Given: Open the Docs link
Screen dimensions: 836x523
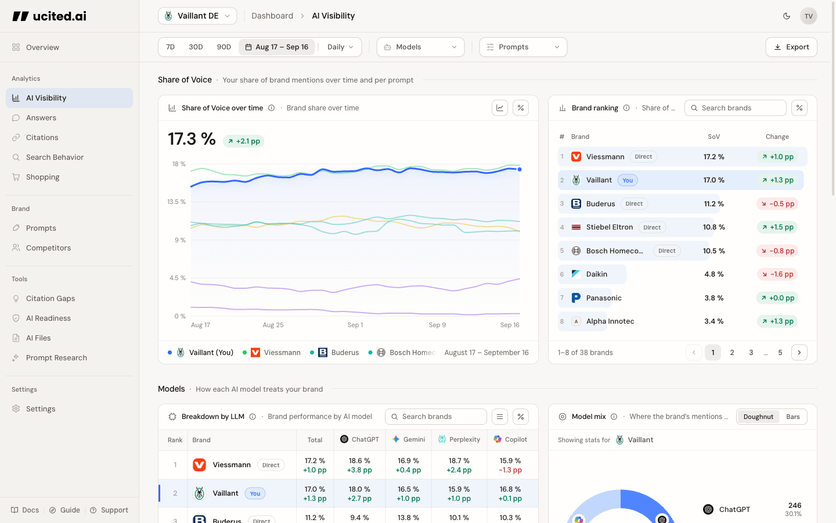Looking at the screenshot, I should pyautogui.click(x=25, y=510).
